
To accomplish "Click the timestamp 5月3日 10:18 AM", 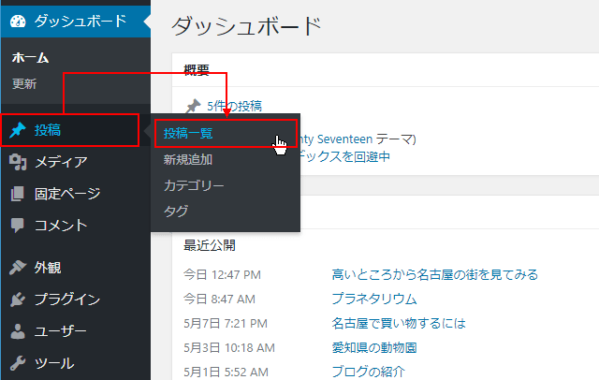I will pyautogui.click(x=229, y=347).
